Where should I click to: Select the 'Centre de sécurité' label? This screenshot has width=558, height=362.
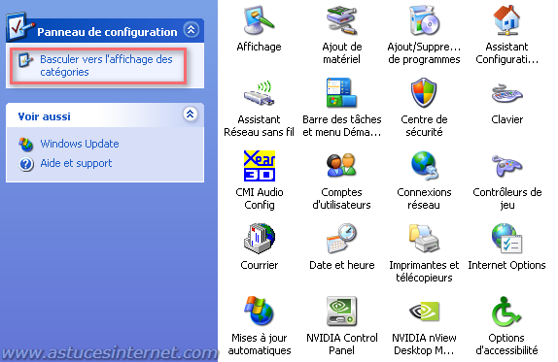click(424, 126)
